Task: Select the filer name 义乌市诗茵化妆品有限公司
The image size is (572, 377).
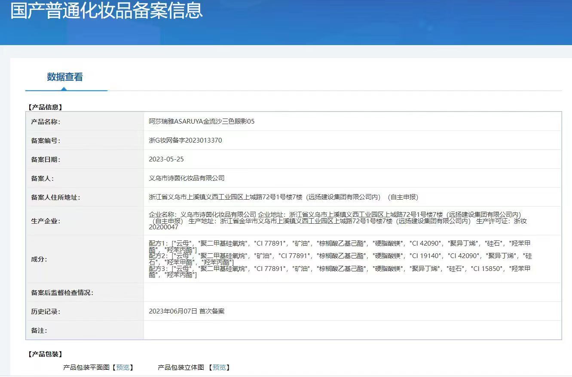Action: pos(187,178)
